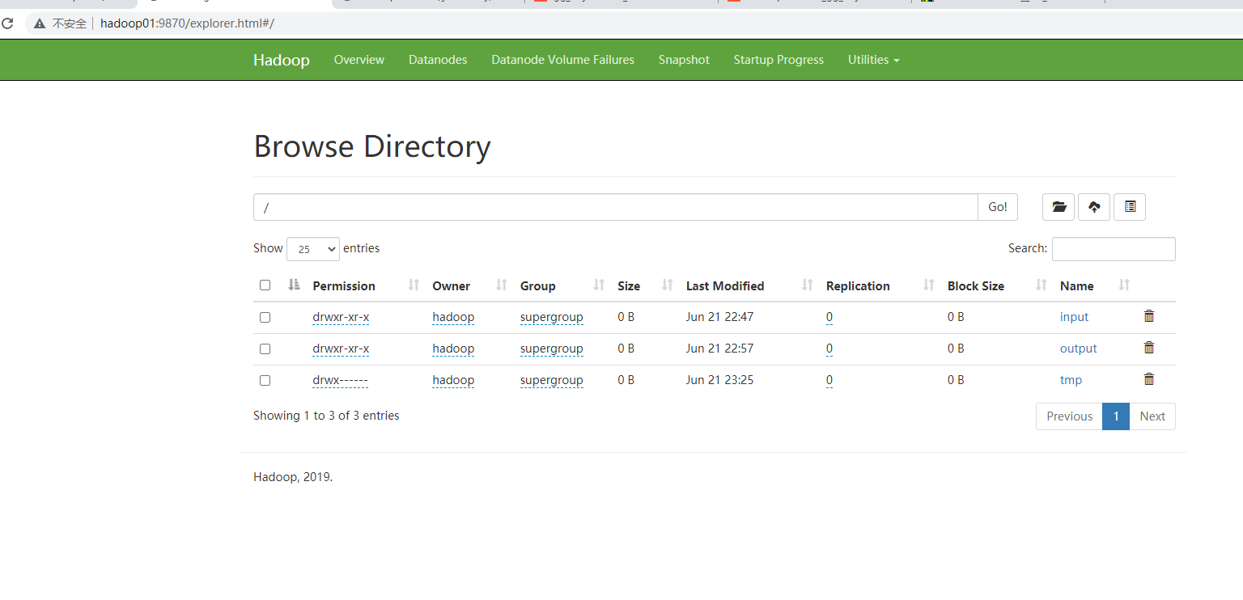Click the Hadoop brand link

(x=282, y=60)
